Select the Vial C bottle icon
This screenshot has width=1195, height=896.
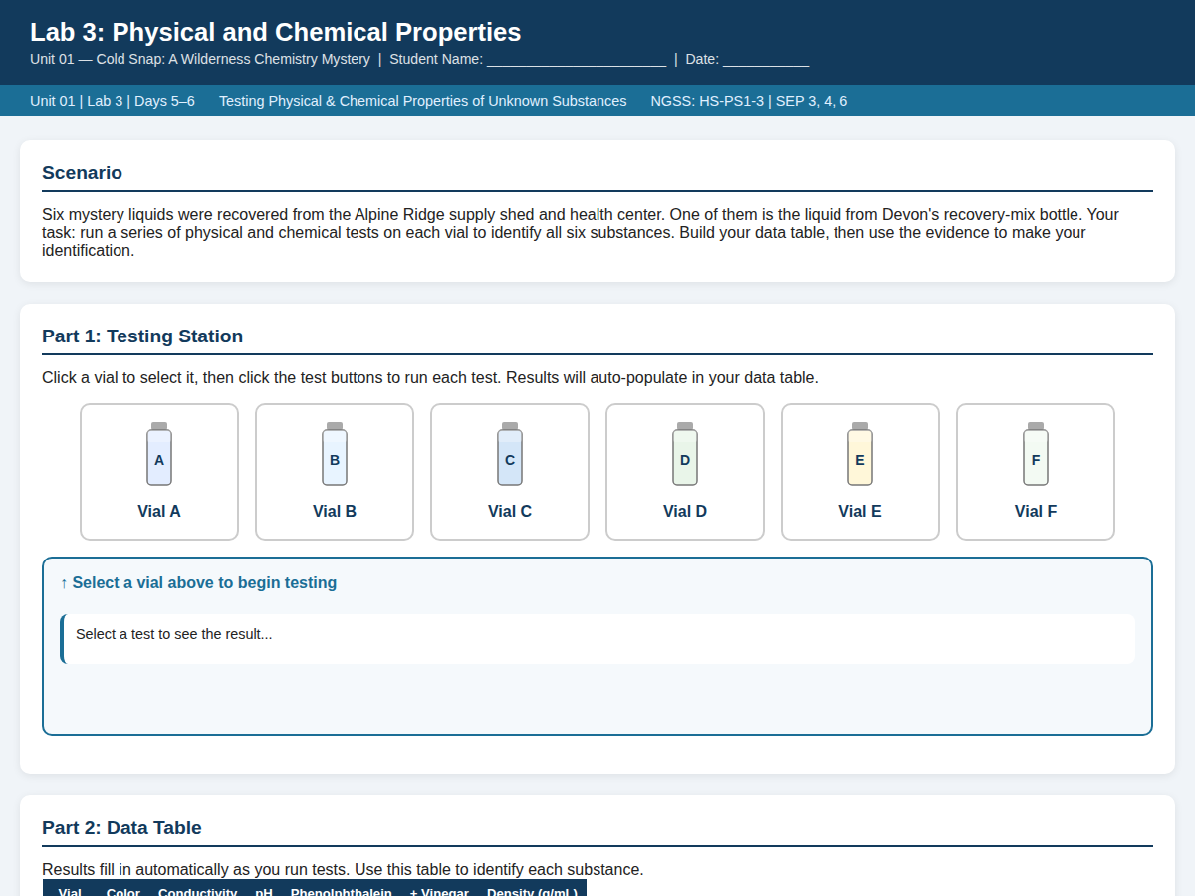[510, 454]
